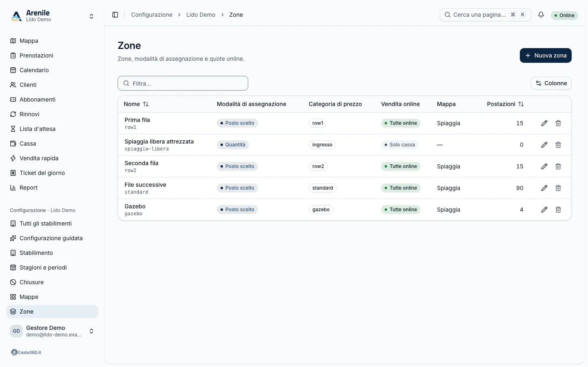Image resolution: width=588 pixels, height=367 pixels.
Task: Delete the Spiaggia libera attrezzata zone
Action: point(558,145)
